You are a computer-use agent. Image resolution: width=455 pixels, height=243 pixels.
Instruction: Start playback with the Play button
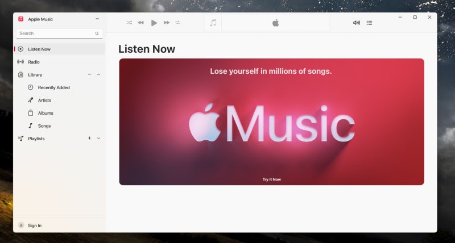click(154, 23)
